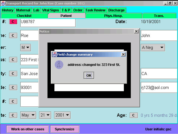This screenshot has height=134, width=178.
Task: Click the C button next to San Jose
Action: pos(13,74)
